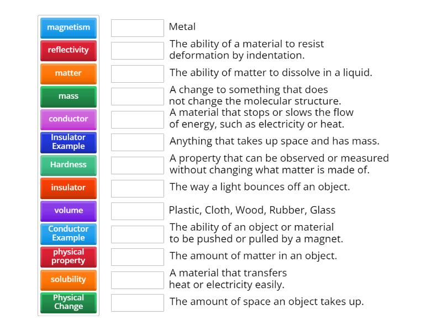Click the Physical Change card

(x=68, y=302)
